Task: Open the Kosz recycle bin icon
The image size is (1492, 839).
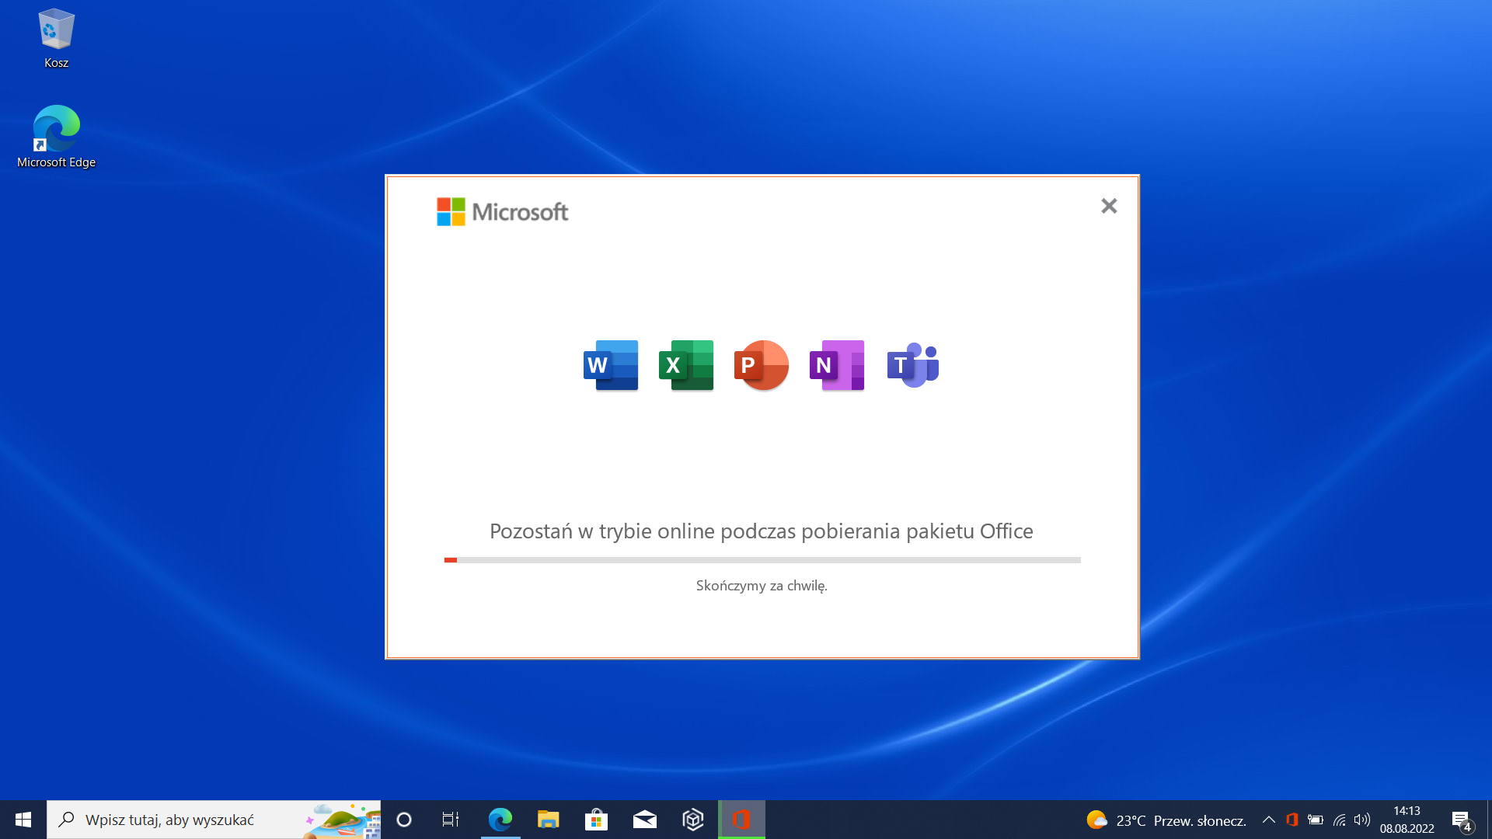Action: [x=56, y=39]
